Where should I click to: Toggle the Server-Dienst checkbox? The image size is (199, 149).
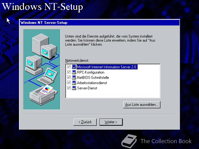click(x=69, y=88)
